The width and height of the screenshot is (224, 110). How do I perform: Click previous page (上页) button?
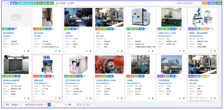[45, 105]
